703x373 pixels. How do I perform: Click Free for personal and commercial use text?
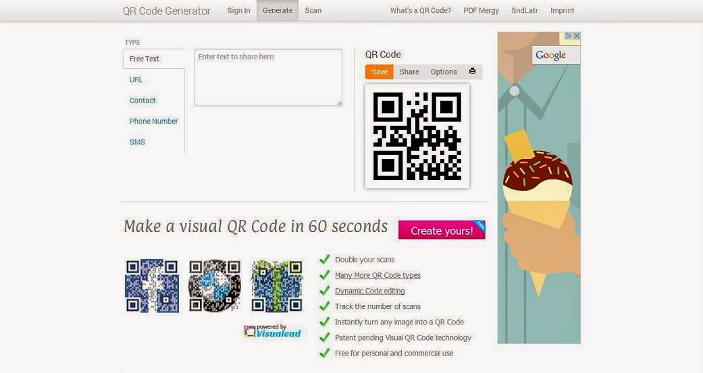click(x=394, y=353)
